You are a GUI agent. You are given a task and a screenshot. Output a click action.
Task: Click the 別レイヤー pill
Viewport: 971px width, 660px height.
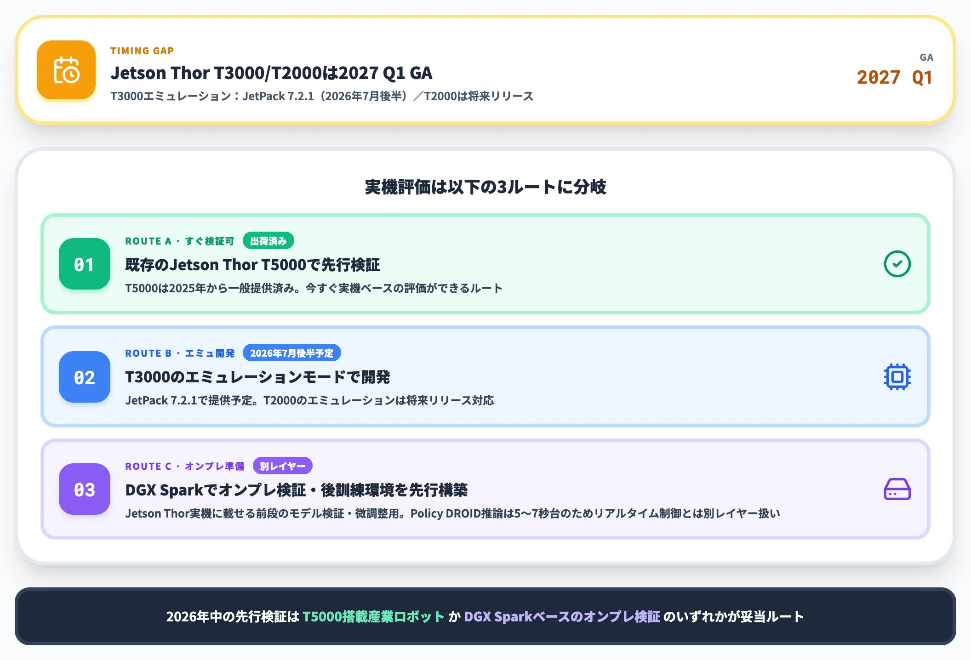coord(283,466)
